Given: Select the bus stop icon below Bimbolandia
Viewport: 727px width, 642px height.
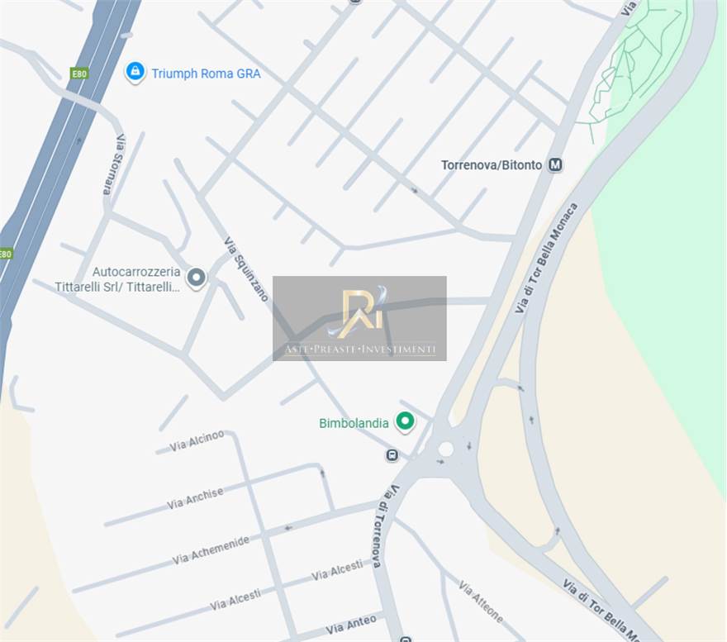Looking at the screenshot, I should (x=392, y=455).
